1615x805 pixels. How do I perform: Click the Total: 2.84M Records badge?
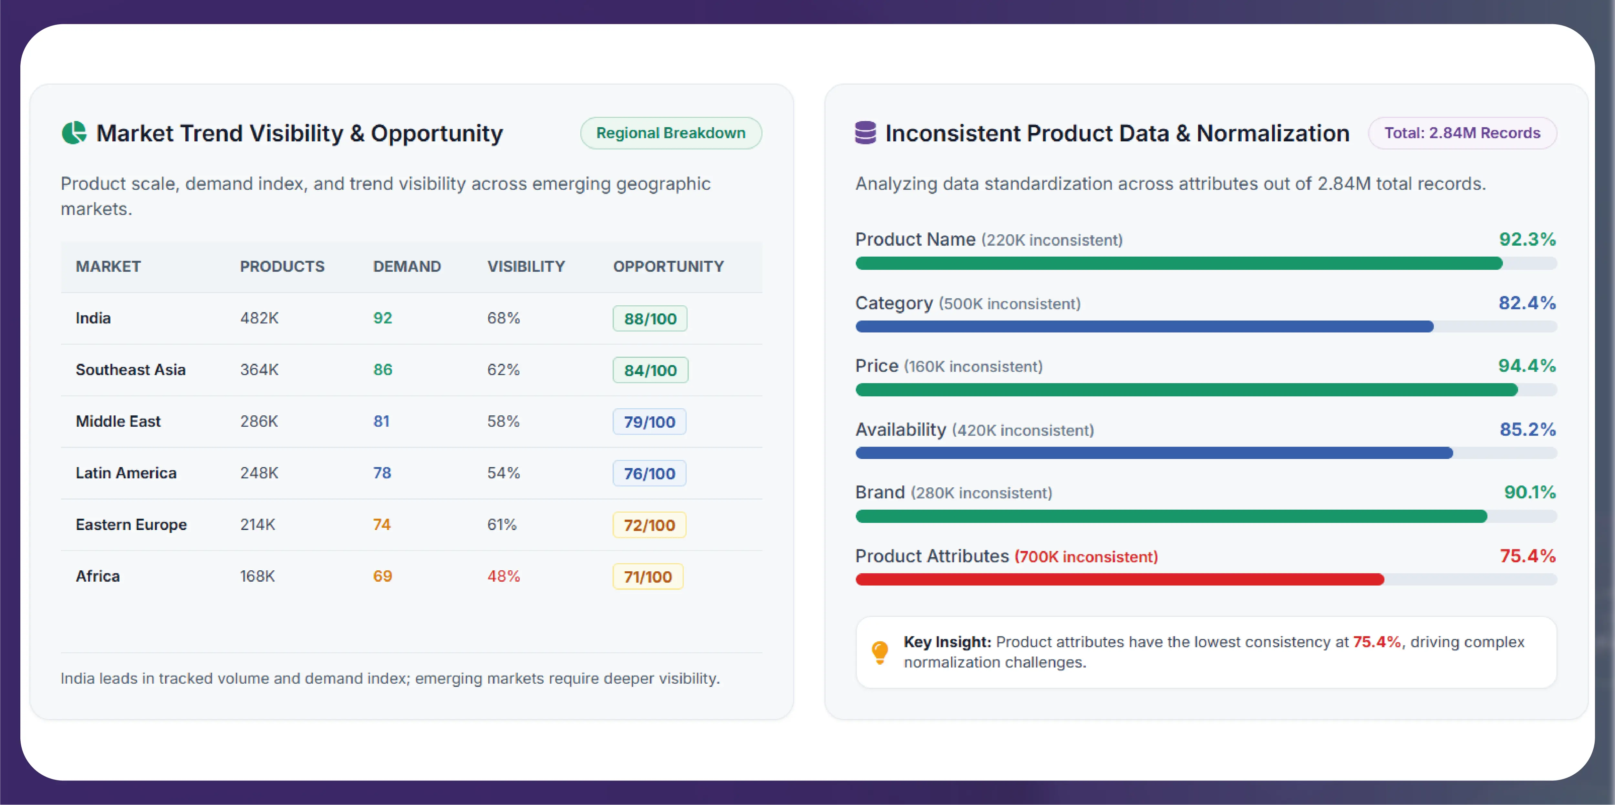click(1462, 133)
